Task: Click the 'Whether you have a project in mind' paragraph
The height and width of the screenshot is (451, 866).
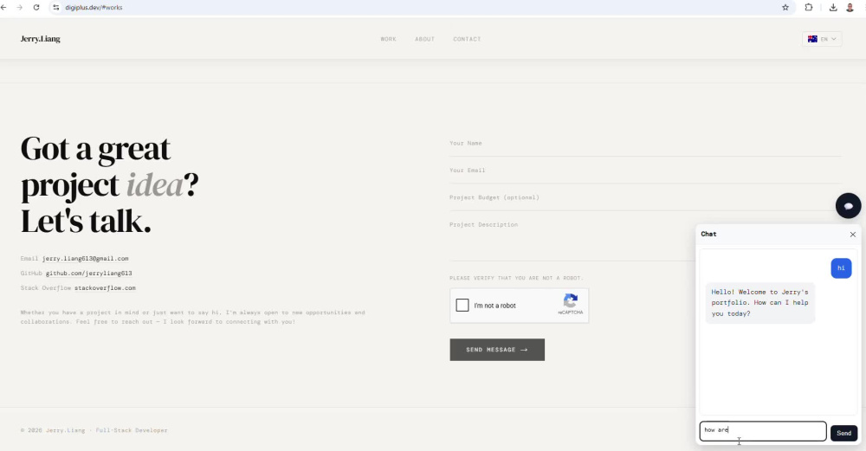Action: click(193, 317)
